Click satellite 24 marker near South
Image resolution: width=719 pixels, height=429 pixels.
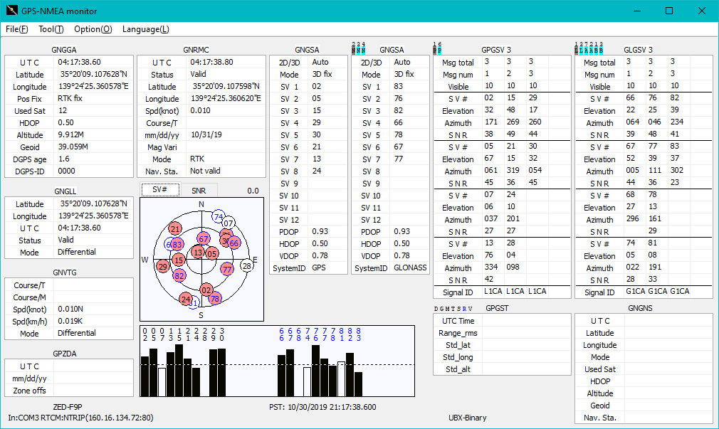tap(186, 300)
